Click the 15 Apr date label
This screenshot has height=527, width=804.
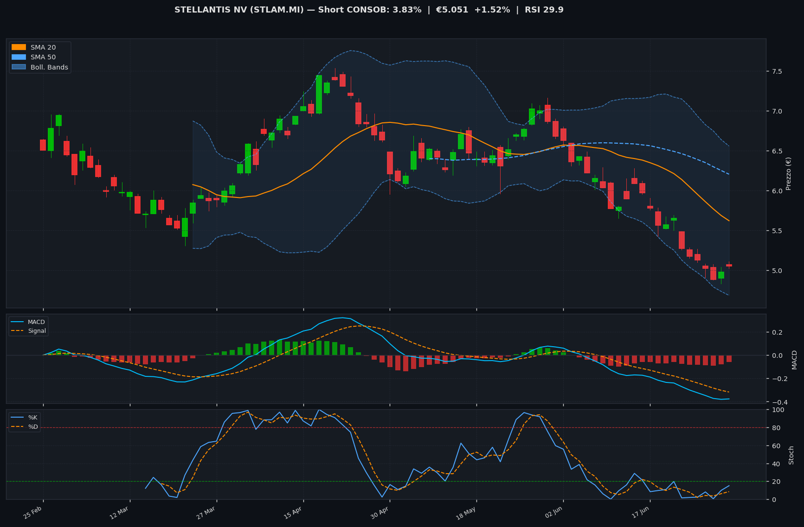tap(292, 513)
